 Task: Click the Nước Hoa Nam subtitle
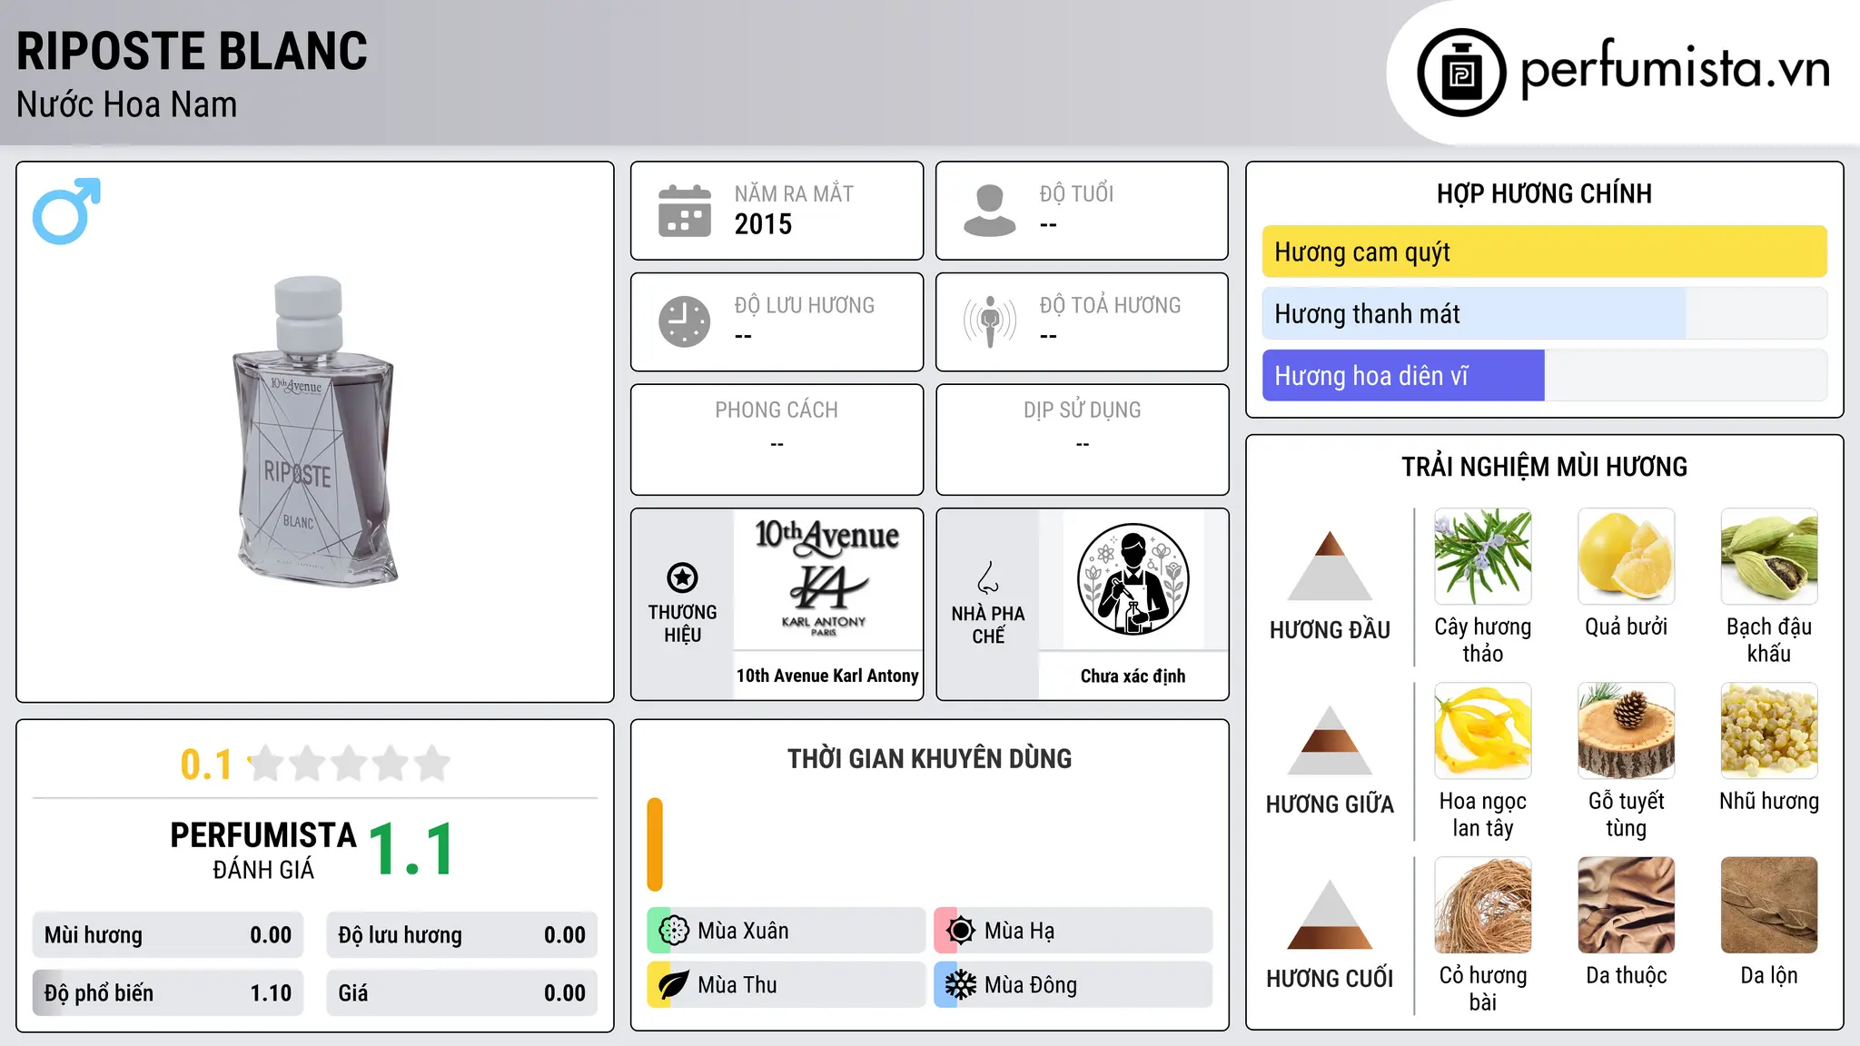tap(126, 104)
